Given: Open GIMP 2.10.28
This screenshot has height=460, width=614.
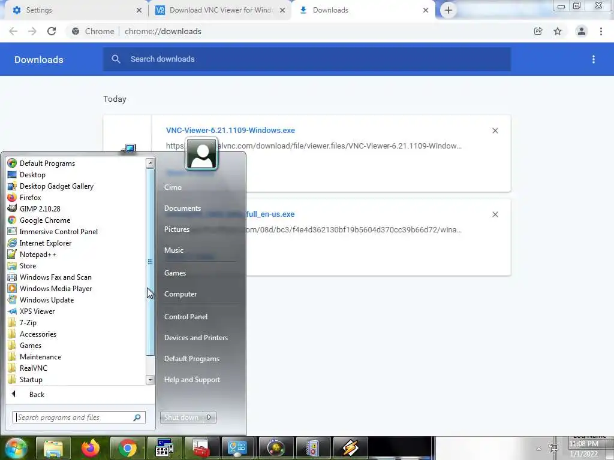Looking at the screenshot, I should tap(40, 208).
